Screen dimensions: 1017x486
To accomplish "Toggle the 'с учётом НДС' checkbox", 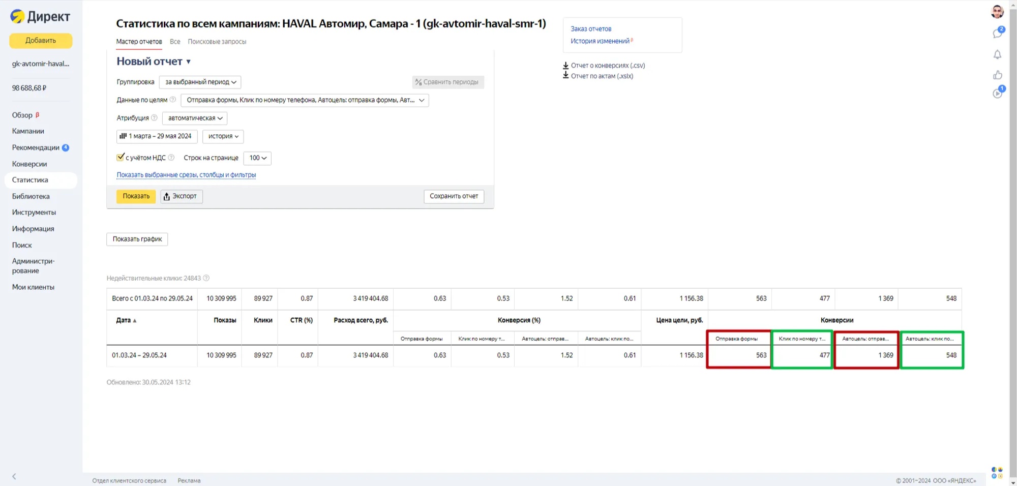I will (x=121, y=158).
